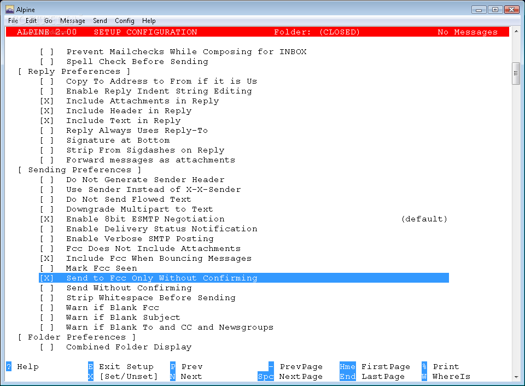Click 'Strip From Sigdashes on Reply' text

coord(145,150)
